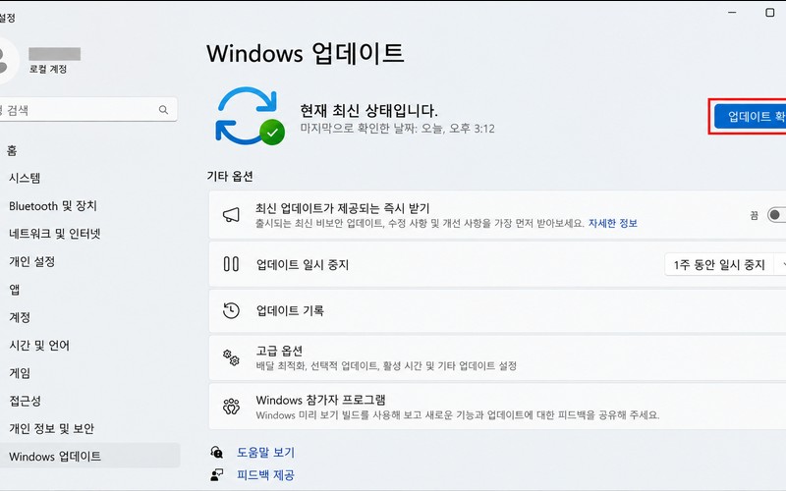Open 홈 in the sidebar
The height and width of the screenshot is (491, 786).
[12, 150]
